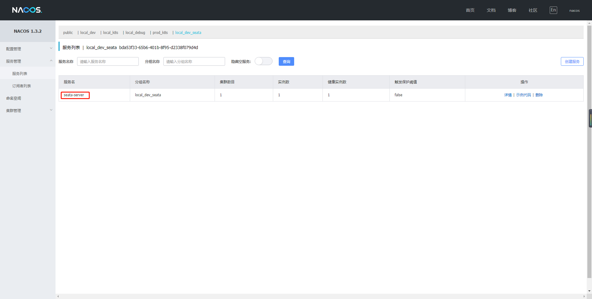The width and height of the screenshot is (592, 299).
Task: Open 命名空间 in the sidebar
Action: click(14, 98)
